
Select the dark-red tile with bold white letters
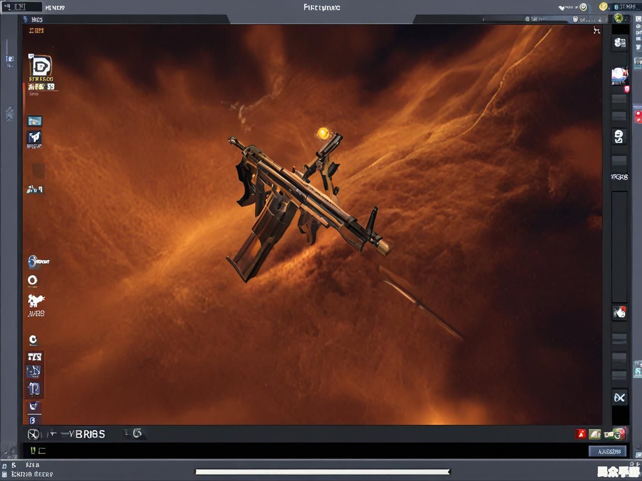pyautogui.click(x=35, y=357)
